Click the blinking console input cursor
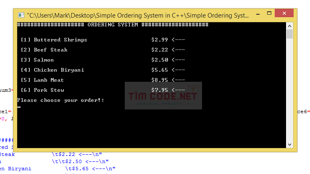 coord(19,107)
